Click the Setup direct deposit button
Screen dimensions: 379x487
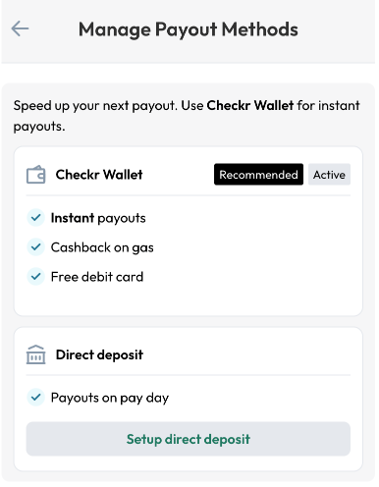(x=189, y=439)
